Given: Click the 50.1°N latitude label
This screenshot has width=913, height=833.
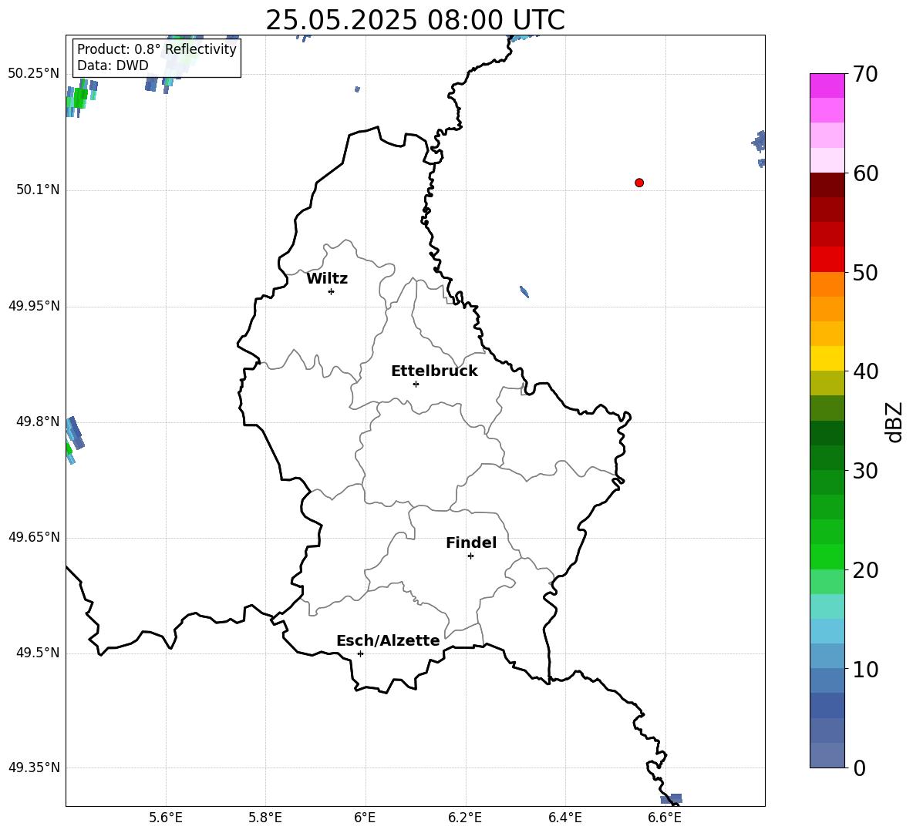Looking at the screenshot, I should pos(37,190).
